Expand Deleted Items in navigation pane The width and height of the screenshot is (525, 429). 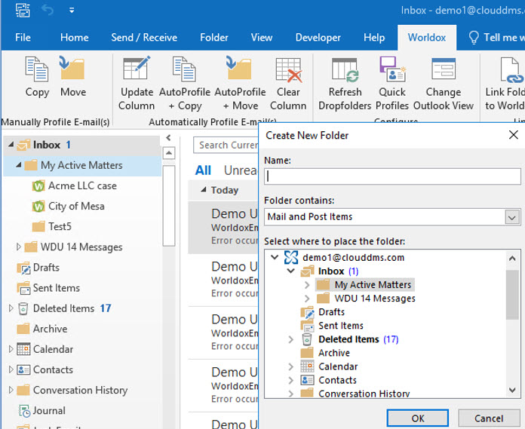[x=11, y=308]
